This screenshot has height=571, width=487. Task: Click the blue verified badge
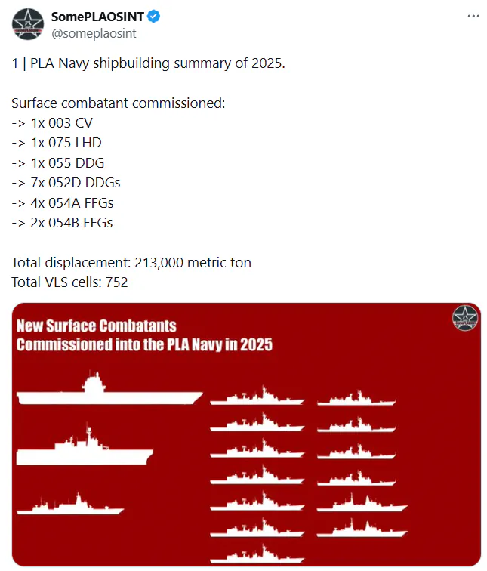(x=153, y=17)
